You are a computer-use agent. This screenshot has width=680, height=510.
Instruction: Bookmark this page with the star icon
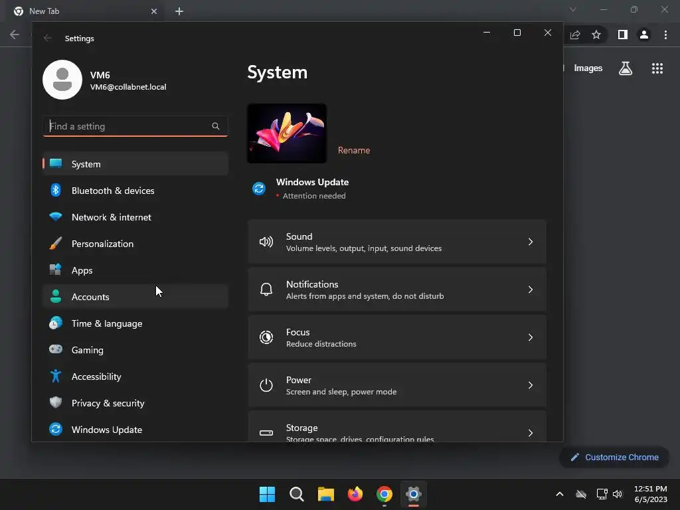tap(596, 35)
